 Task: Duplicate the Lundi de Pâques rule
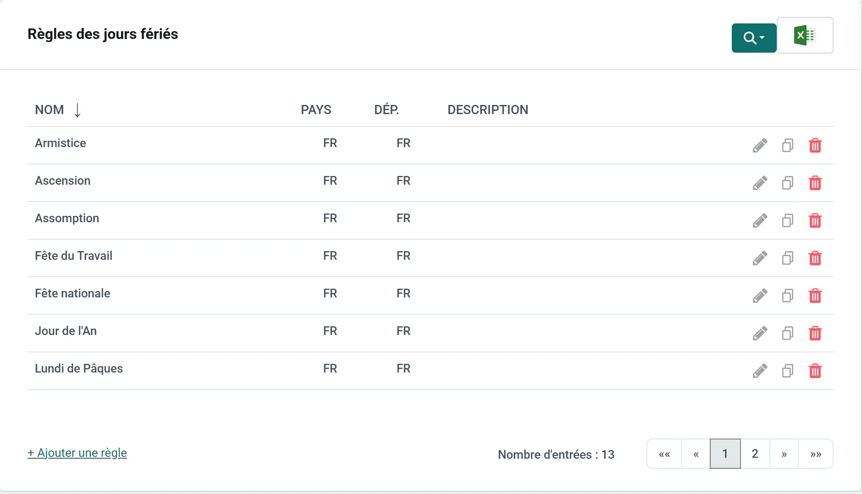(787, 371)
